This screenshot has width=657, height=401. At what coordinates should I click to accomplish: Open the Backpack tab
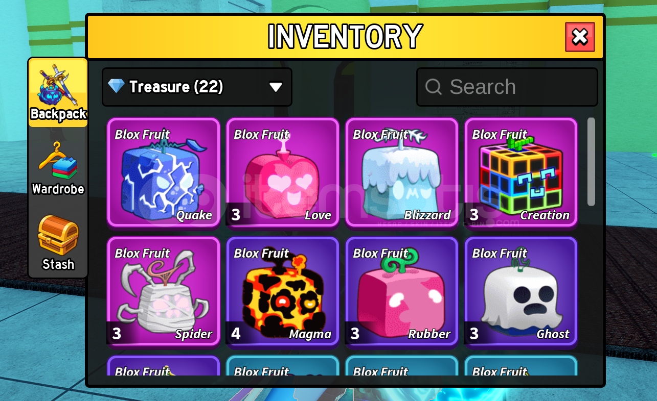click(x=58, y=93)
